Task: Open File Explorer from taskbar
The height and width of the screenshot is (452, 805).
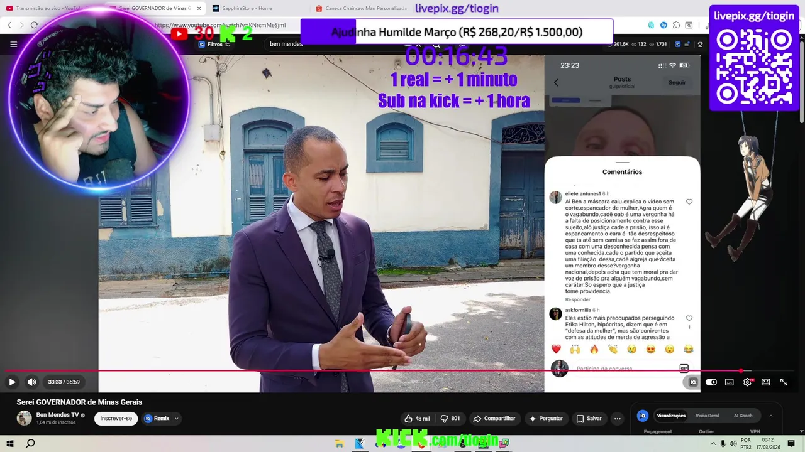Action: [339, 443]
